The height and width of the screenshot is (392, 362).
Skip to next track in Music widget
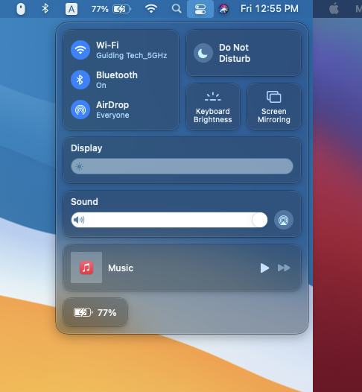[284, 268]
